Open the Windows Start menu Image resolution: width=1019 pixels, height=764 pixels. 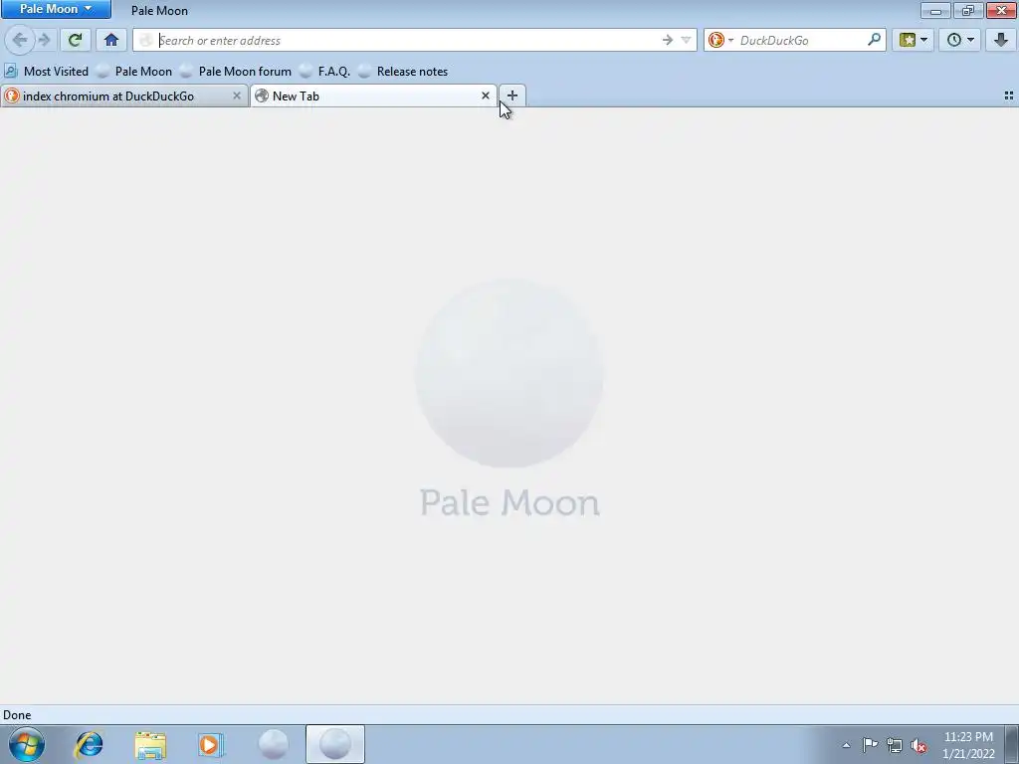[27, 744]
